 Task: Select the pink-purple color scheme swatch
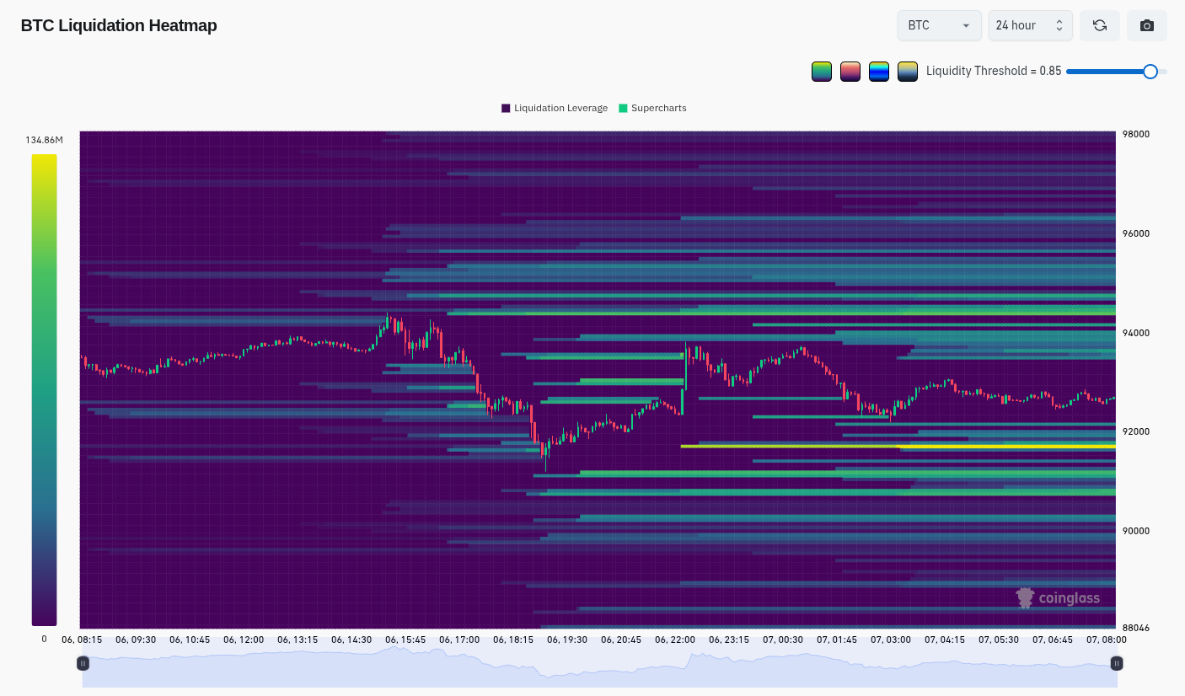(850, 72)
